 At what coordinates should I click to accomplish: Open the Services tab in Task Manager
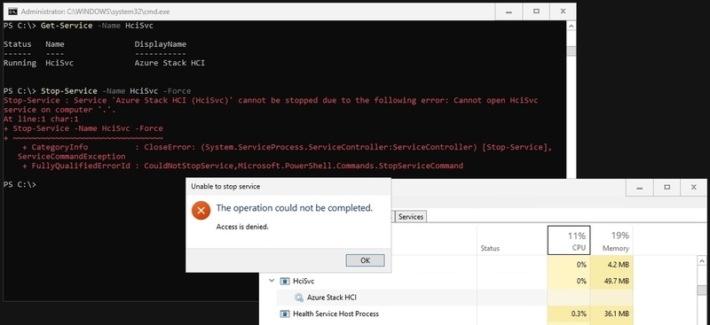point(411,216)
